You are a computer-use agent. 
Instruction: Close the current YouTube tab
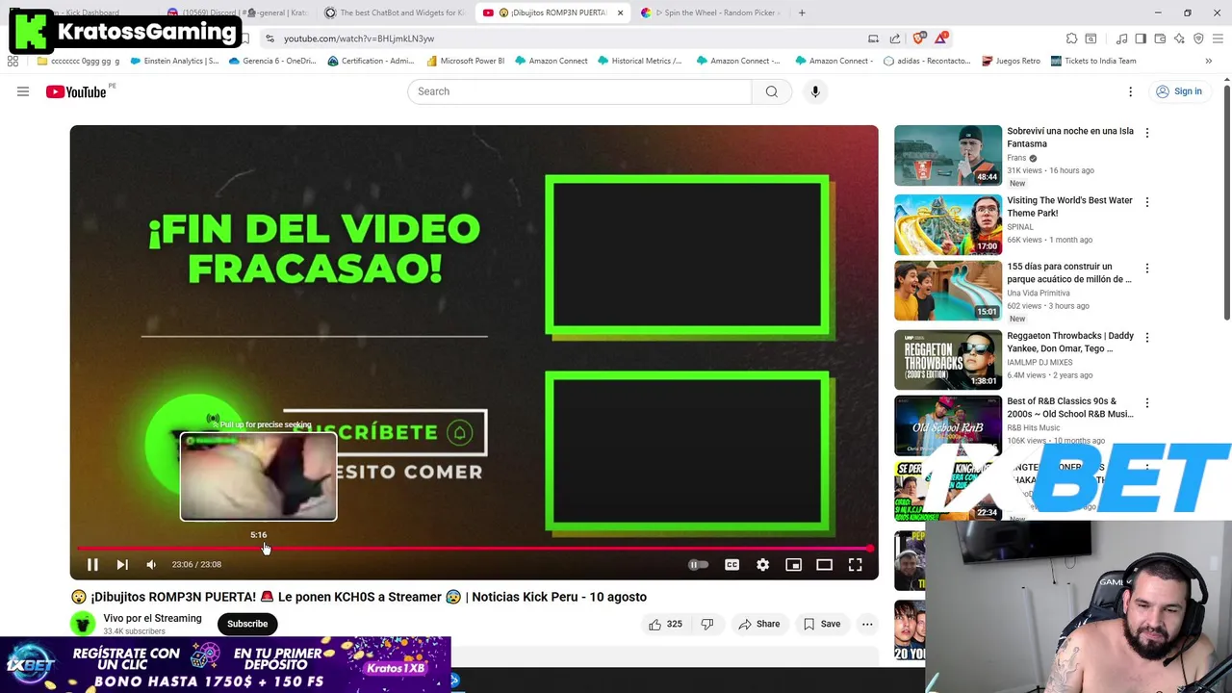click(620, 13)
